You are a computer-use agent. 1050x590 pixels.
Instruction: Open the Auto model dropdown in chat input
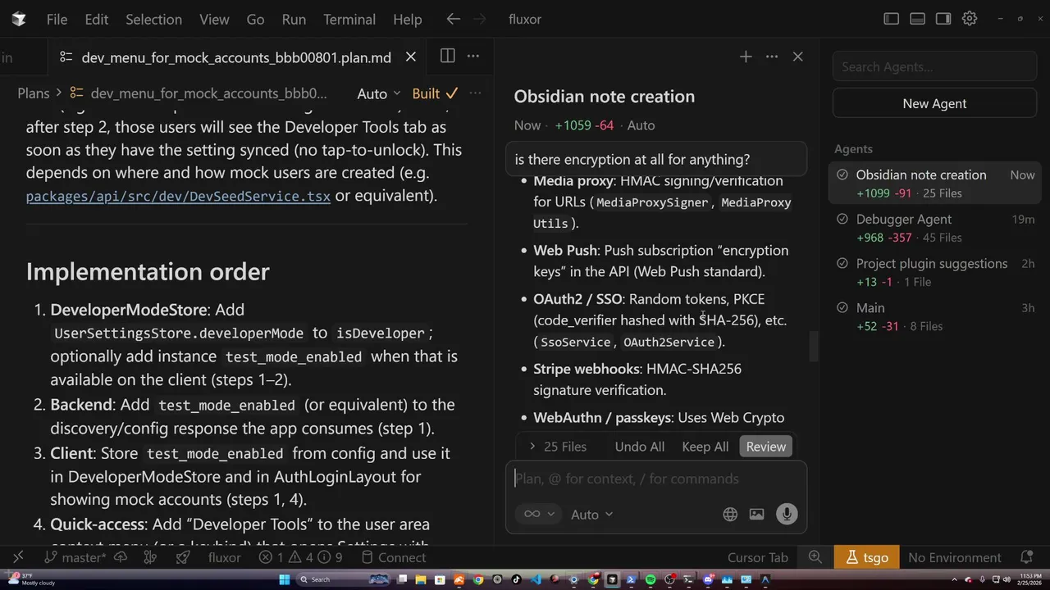[592, 515]
